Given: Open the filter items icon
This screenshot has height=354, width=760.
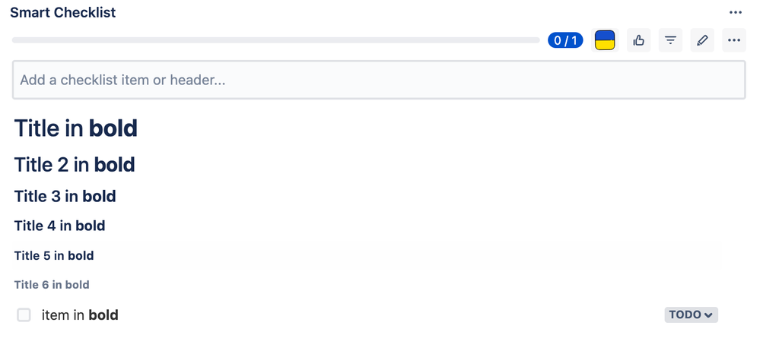Looking at the screenshot, I should tap(670, 40).
